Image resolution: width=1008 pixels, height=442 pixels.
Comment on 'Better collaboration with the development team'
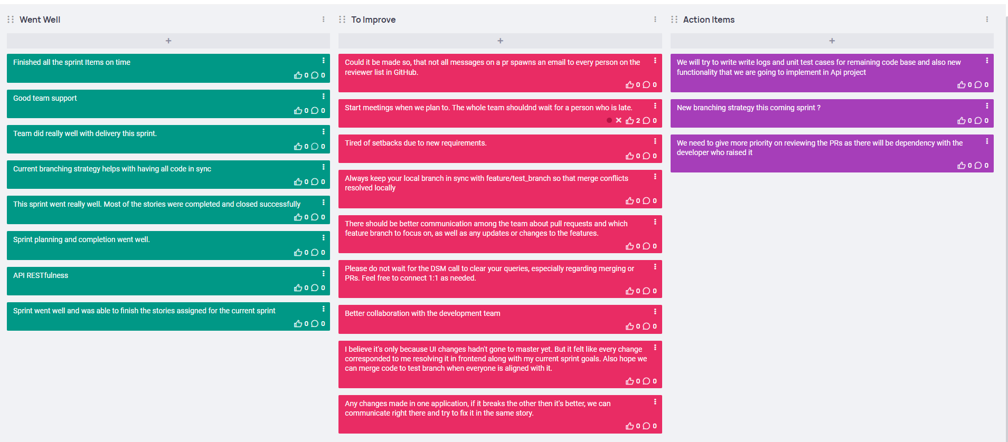[646, 326]
